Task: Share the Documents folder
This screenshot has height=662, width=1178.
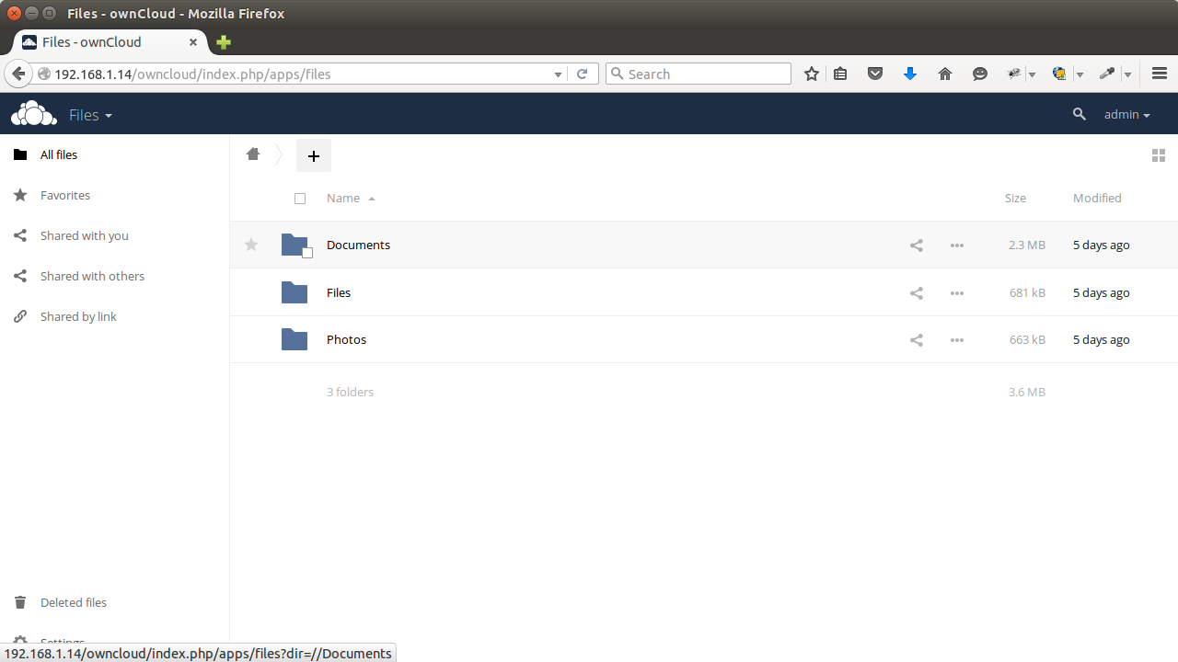Action: [x=916, y=245]
